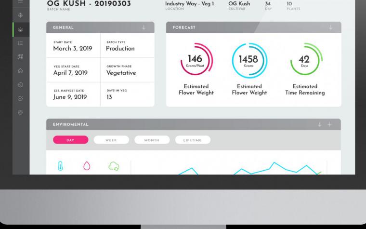This screenshot has width=366, height=229.
Task: Select the thermometer temperature icon
Action: click(60, 166)
